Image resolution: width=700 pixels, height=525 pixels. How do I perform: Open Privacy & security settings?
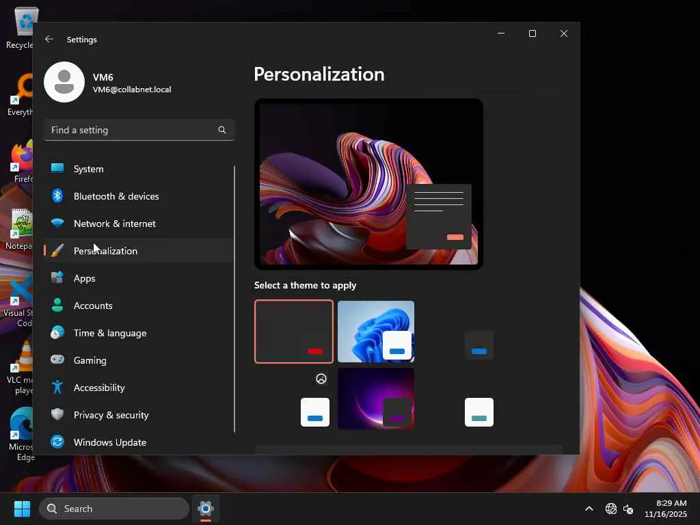tap(111, 415)
